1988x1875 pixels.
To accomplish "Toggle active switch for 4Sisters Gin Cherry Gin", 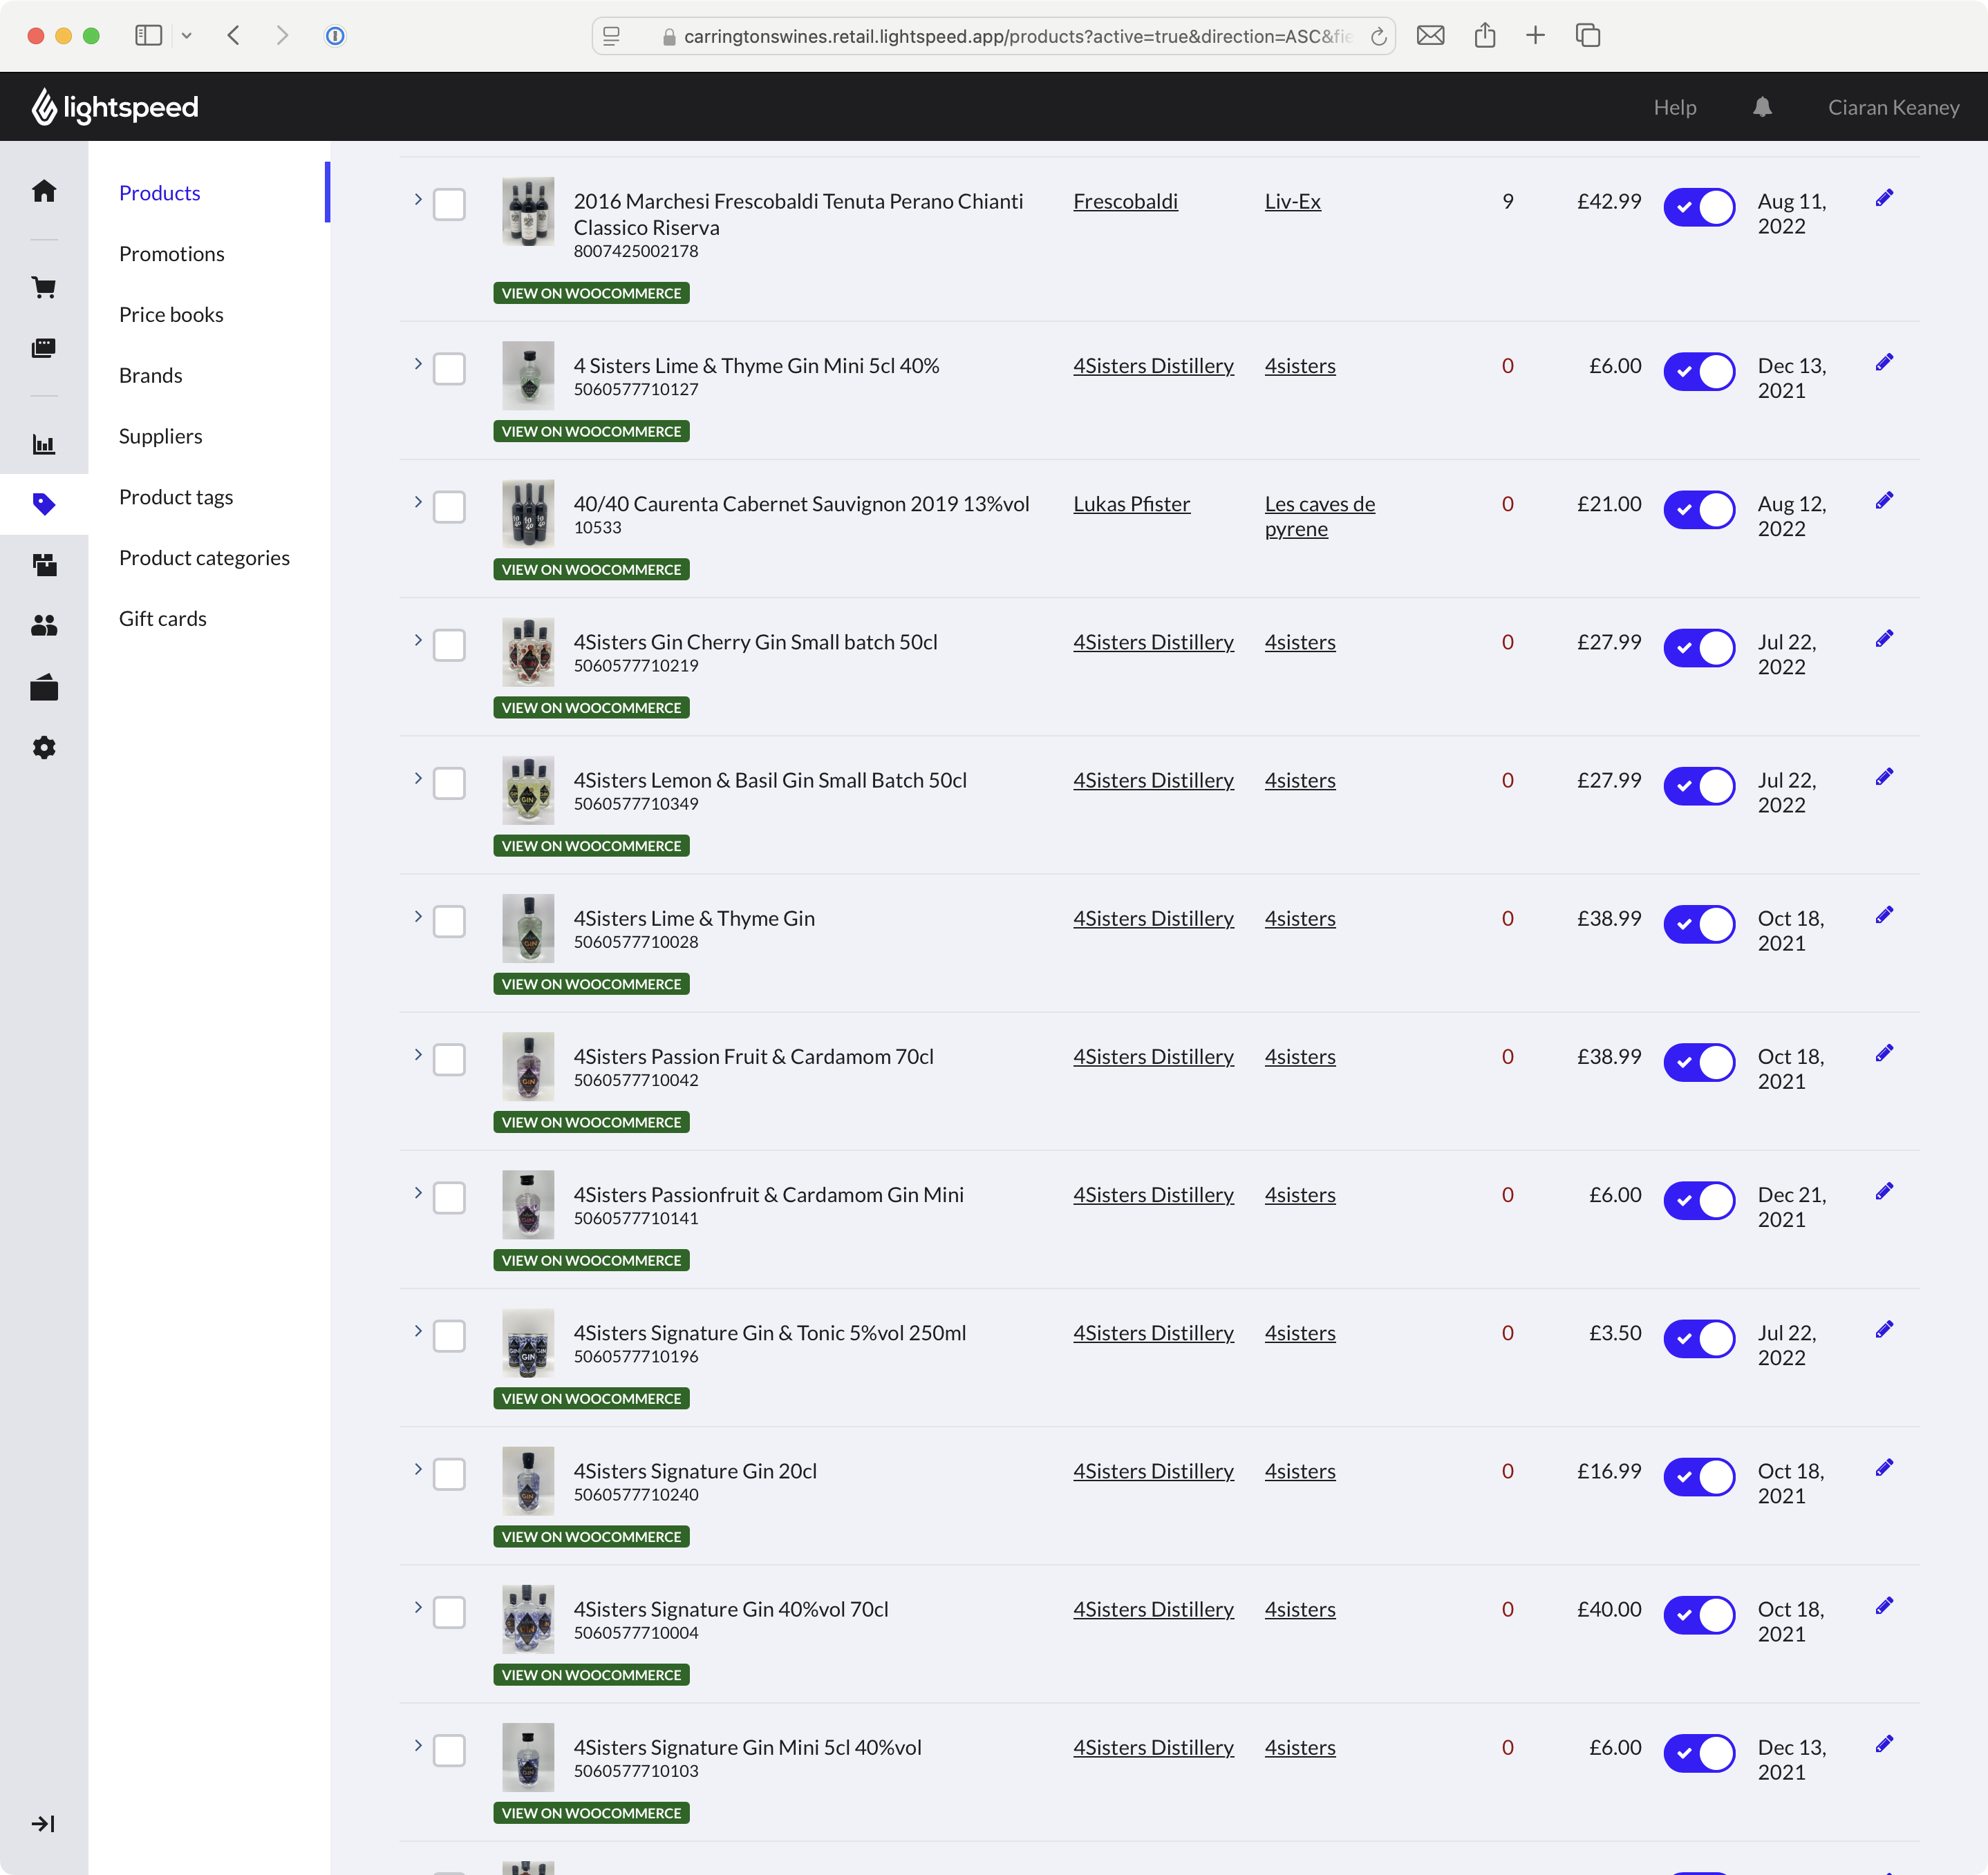I will [1699, 647].
